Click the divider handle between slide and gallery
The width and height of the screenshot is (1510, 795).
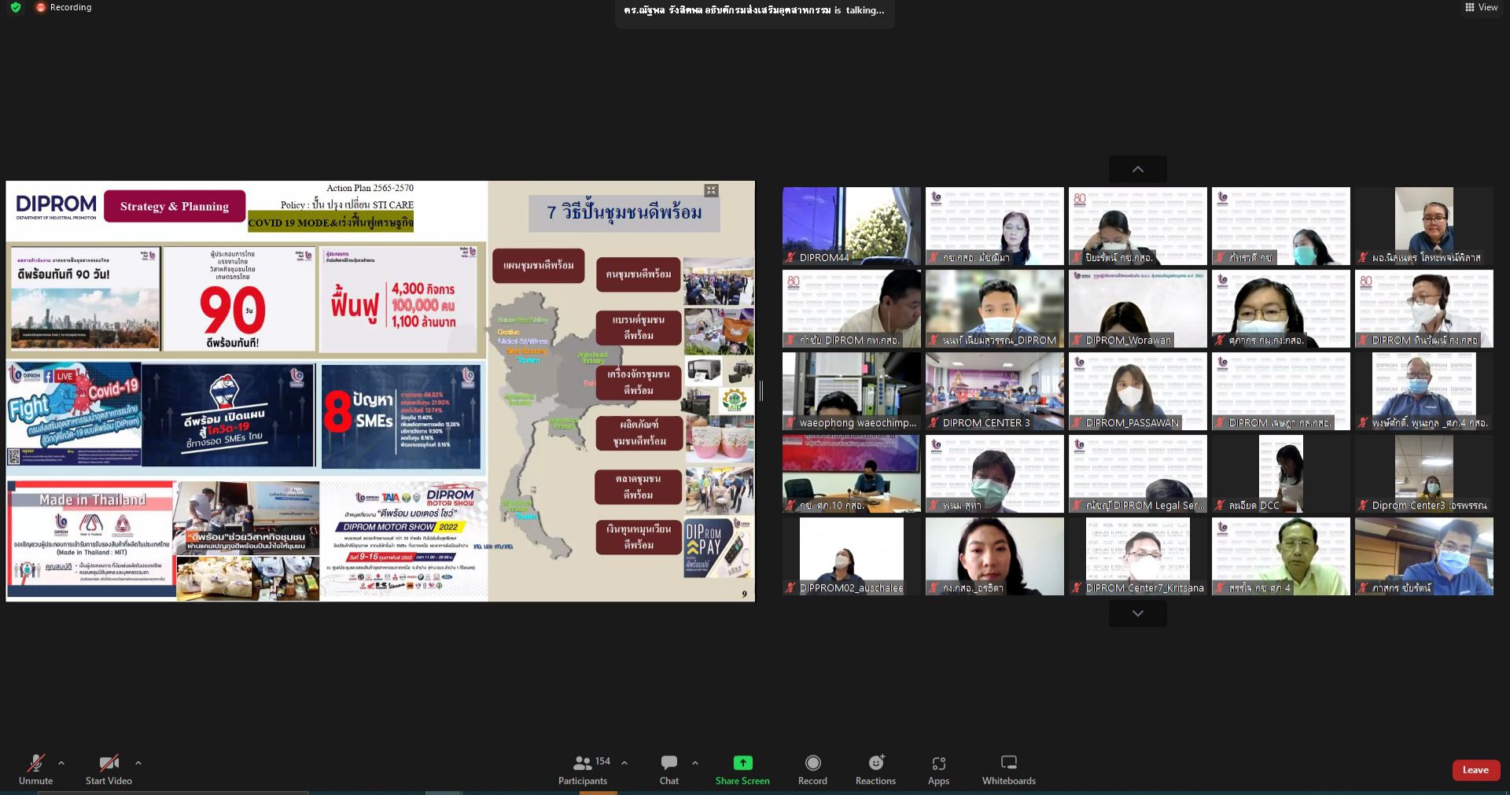click(761, 390)
